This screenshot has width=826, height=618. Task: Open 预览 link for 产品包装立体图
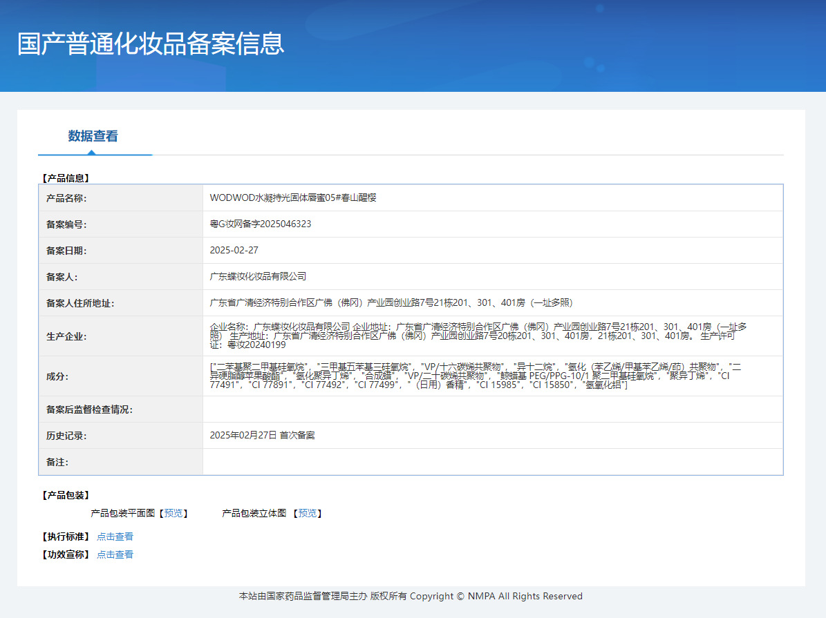point(308,513)
